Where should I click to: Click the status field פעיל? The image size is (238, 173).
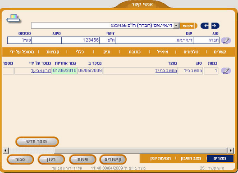19,40
